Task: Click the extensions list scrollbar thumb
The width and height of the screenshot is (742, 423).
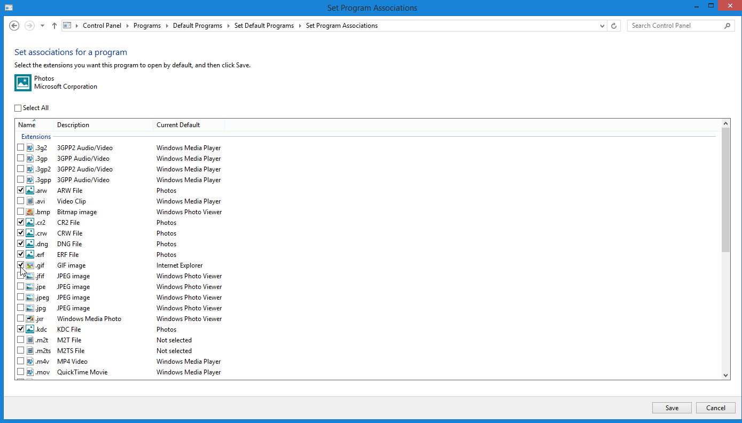Action: click(x=726, y=190)
